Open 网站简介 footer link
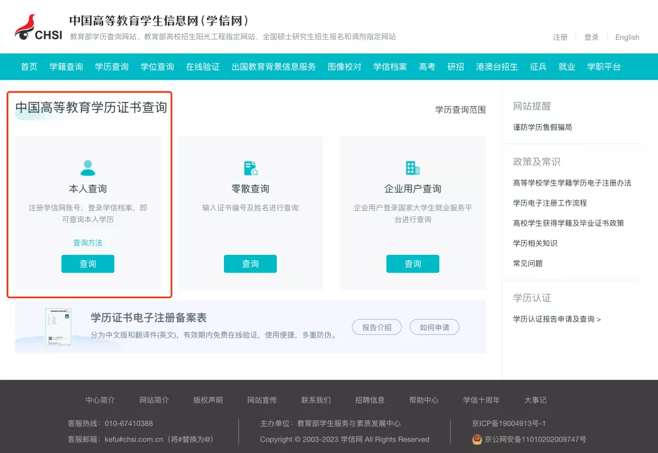This screenshot has height=453, width=658. [x=154, y=400]
